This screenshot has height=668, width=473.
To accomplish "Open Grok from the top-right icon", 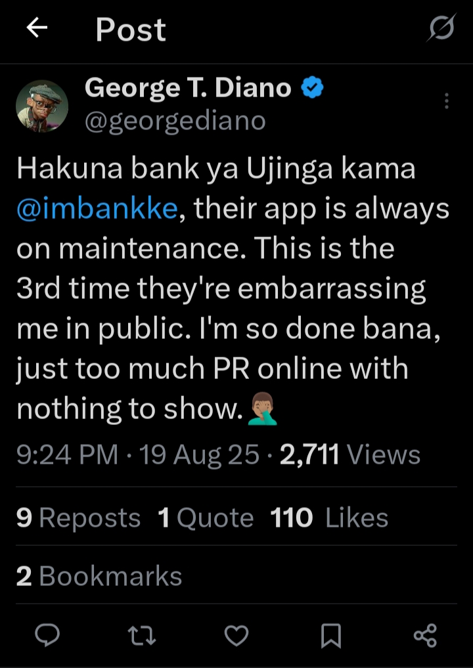I will [441, 30].
